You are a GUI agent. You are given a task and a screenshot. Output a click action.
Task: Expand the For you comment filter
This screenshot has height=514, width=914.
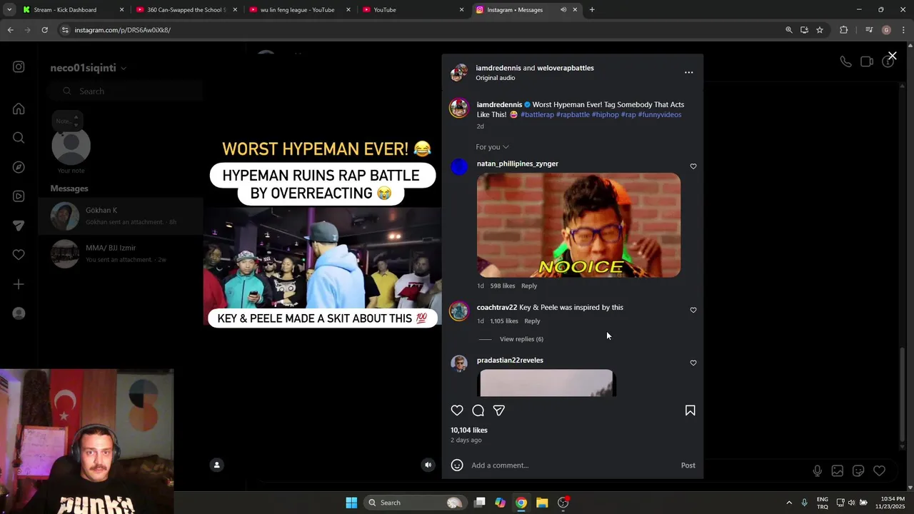492,147
